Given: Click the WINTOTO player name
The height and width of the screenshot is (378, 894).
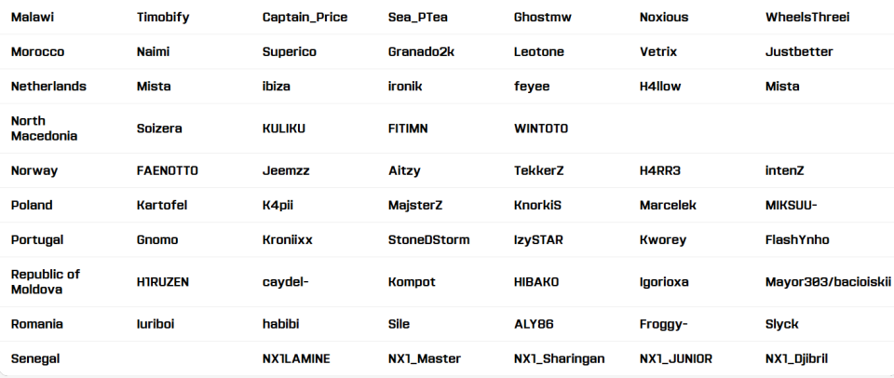Looking at the screenshot, I should pyautogui.click(x=541, y=128).
